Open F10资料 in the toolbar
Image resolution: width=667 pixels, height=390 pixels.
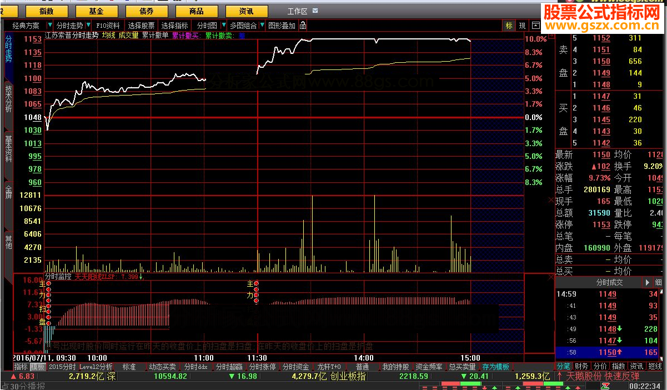(108, 26)
